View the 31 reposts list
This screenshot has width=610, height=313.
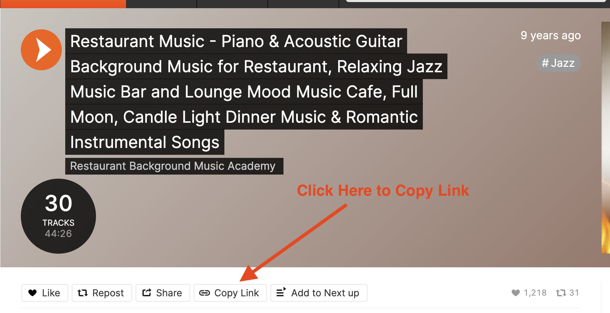[567, 293]
